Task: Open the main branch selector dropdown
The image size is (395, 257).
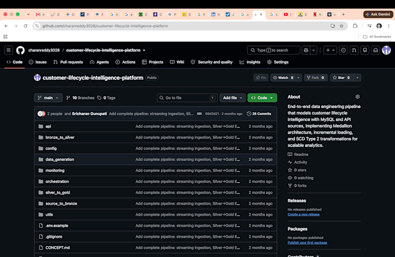Action: coord(48,98)
